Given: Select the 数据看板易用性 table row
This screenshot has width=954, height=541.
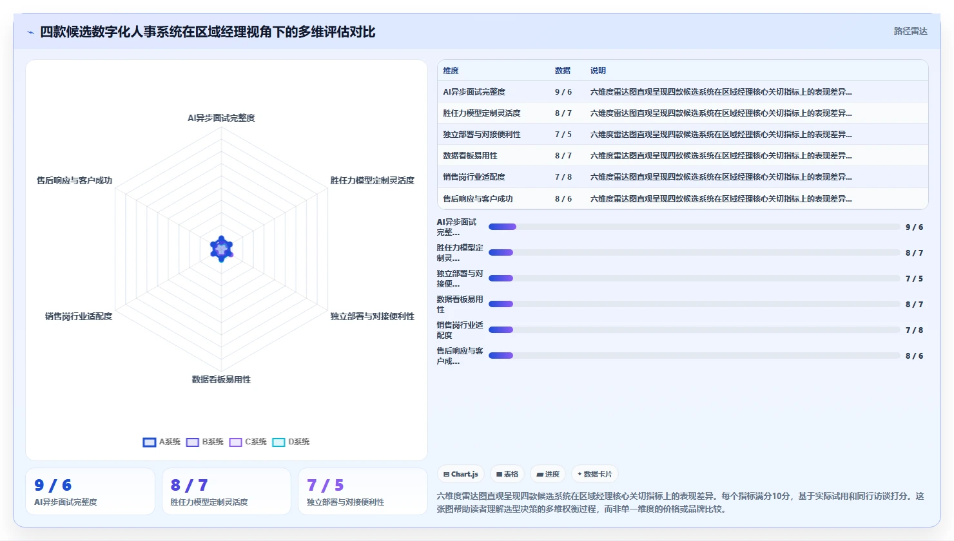Looking at the screenshot, I should [x=683, y=155].
